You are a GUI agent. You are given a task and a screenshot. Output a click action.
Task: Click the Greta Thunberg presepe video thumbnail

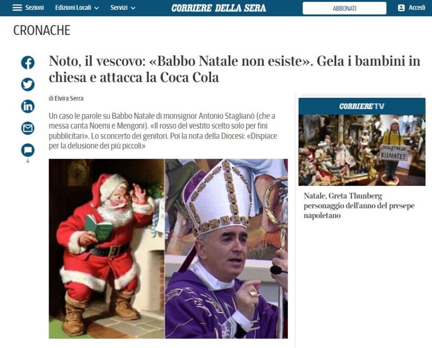click(362, 150)
